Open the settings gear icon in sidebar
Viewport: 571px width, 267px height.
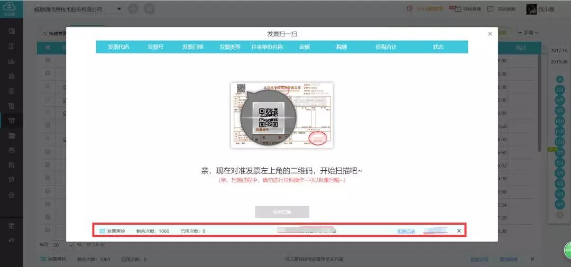click(x=12, y=195)
